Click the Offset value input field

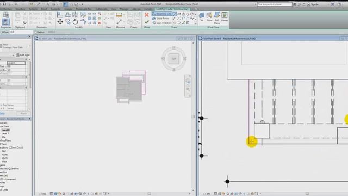pyautogui.click(x=21, y=32)
